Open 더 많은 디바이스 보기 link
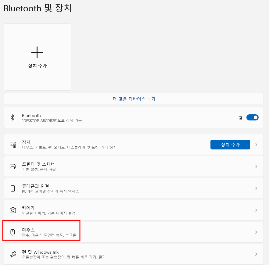The image size is (269, 265). pos(134,98)
